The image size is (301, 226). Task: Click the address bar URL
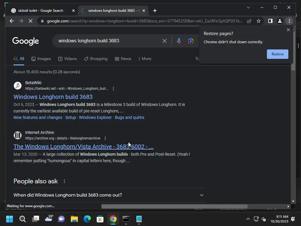click(x=144, y=21)
